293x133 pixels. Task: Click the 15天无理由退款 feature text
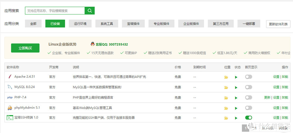[x=102, y=53]
